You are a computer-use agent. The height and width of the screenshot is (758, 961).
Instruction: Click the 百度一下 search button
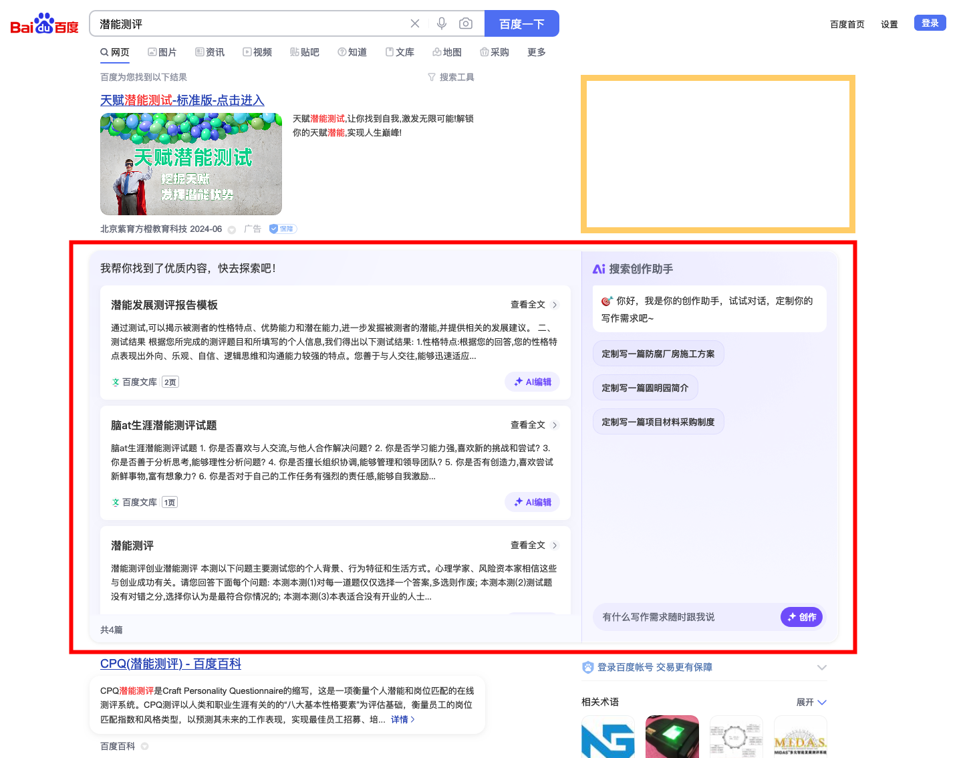click(x=522, y=23)
